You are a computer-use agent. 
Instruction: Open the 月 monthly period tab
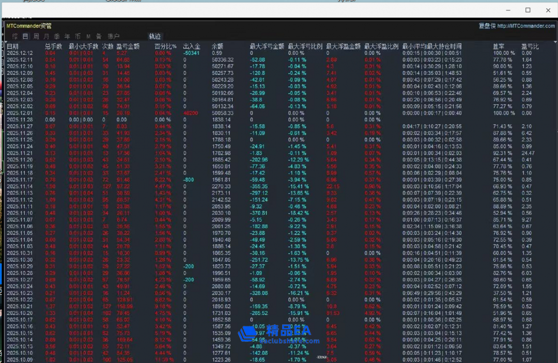(47, 36)
